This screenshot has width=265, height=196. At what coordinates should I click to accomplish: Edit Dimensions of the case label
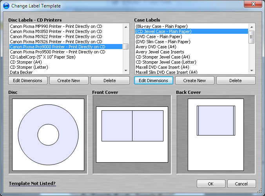coord(154,81)
